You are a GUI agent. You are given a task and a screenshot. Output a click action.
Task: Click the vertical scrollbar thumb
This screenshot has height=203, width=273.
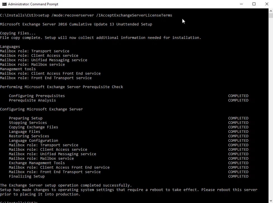point(271,15)
